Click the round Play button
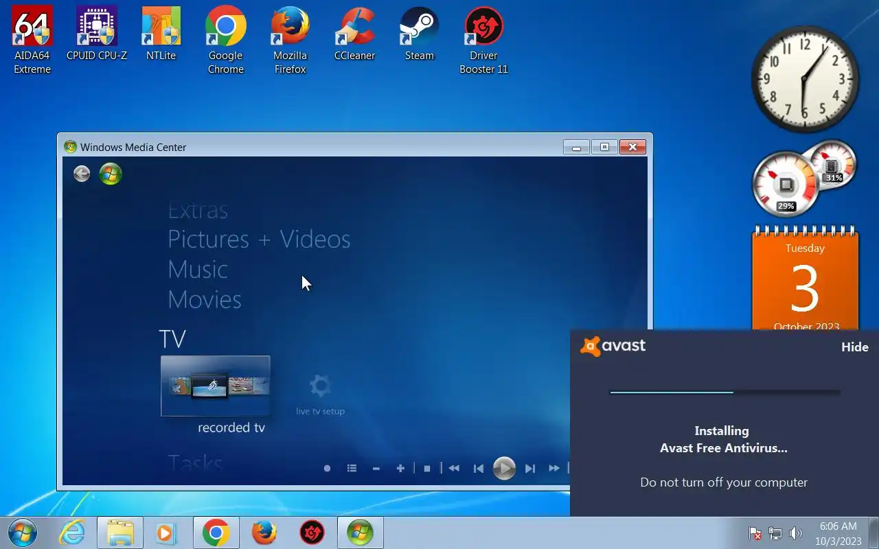 504,469
